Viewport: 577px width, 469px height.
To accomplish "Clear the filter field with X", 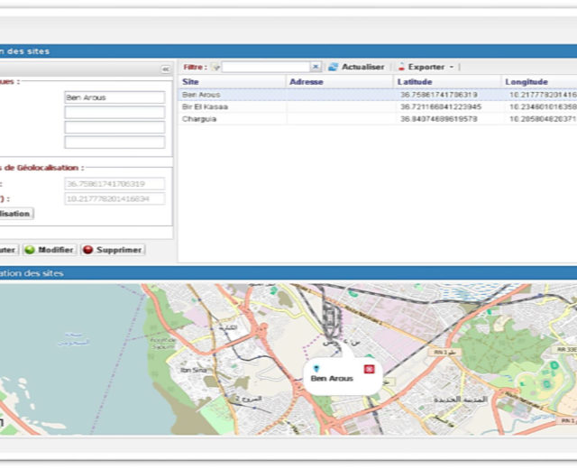I will [x=316, y=67].
